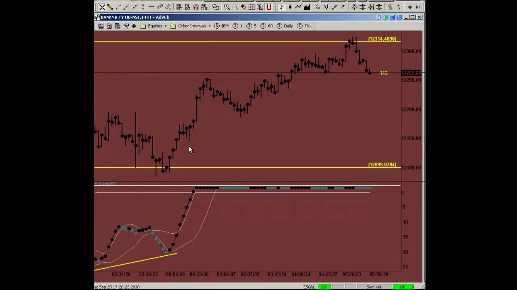Click the 00:33:00 time axis label
517x290 pixels.
pos(199,274)
